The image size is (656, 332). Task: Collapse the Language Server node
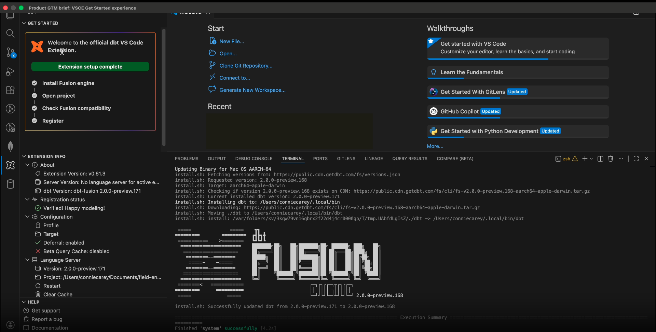tap(27, 260)
